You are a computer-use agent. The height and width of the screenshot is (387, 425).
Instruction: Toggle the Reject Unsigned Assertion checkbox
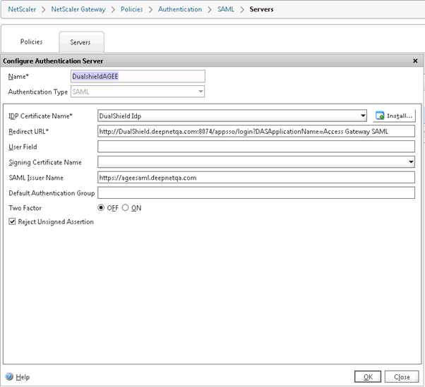point(12,221)
